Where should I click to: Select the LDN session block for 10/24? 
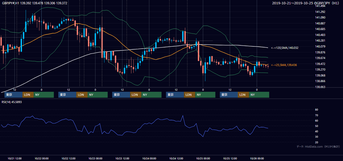[189, 95]
